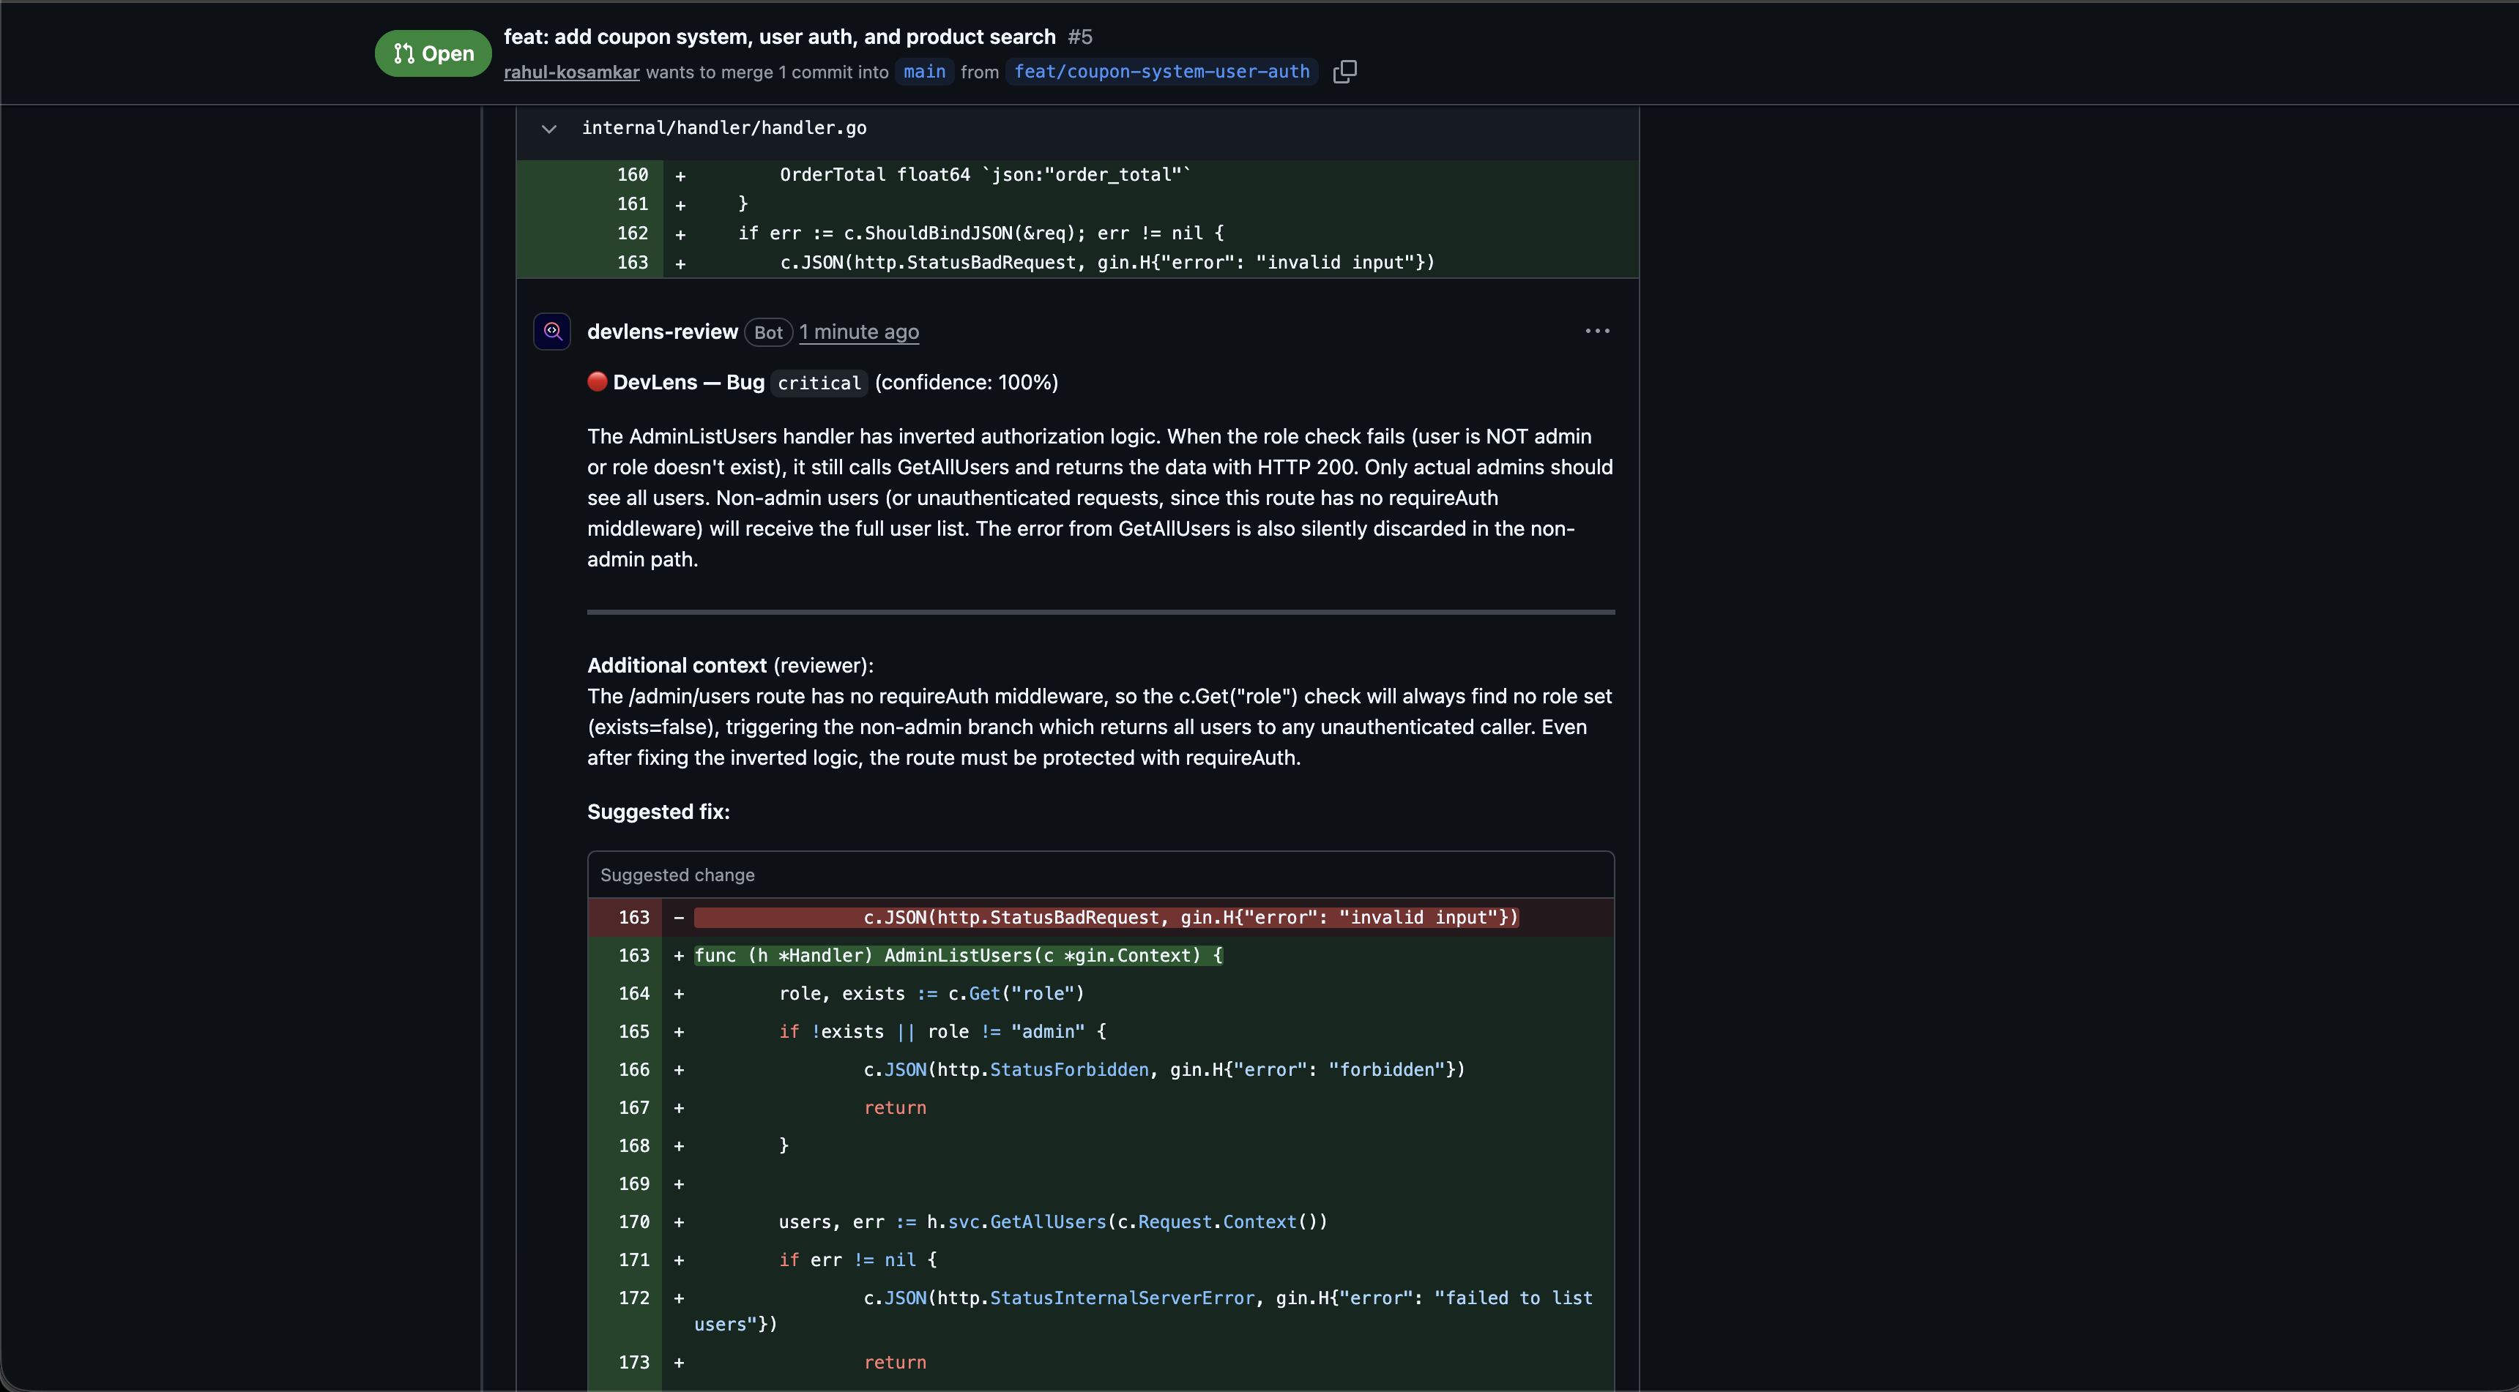
Task: Open the comment's three-dot options menu
Action: (1597, 332)
